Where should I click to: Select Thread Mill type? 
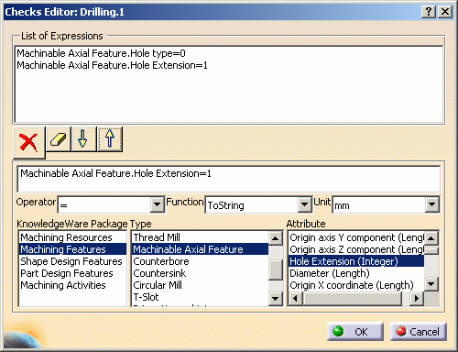click(x=201, y=237)
